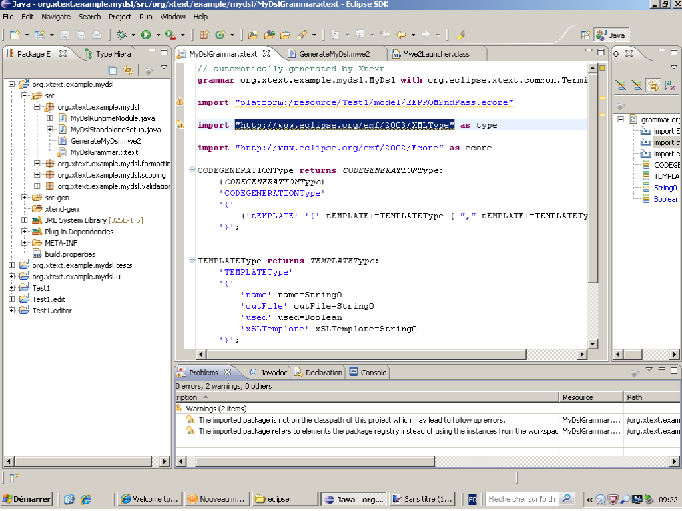Click warning marker beside XMLType import line
Screen dimensions: 682x511
coord(180,124)
